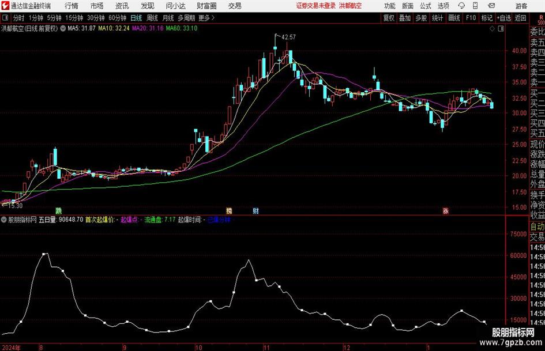The width and height of the screenshot is (545, 351).
Task: Click the 15.30 low price label
Action: click(x=15, y=206)
